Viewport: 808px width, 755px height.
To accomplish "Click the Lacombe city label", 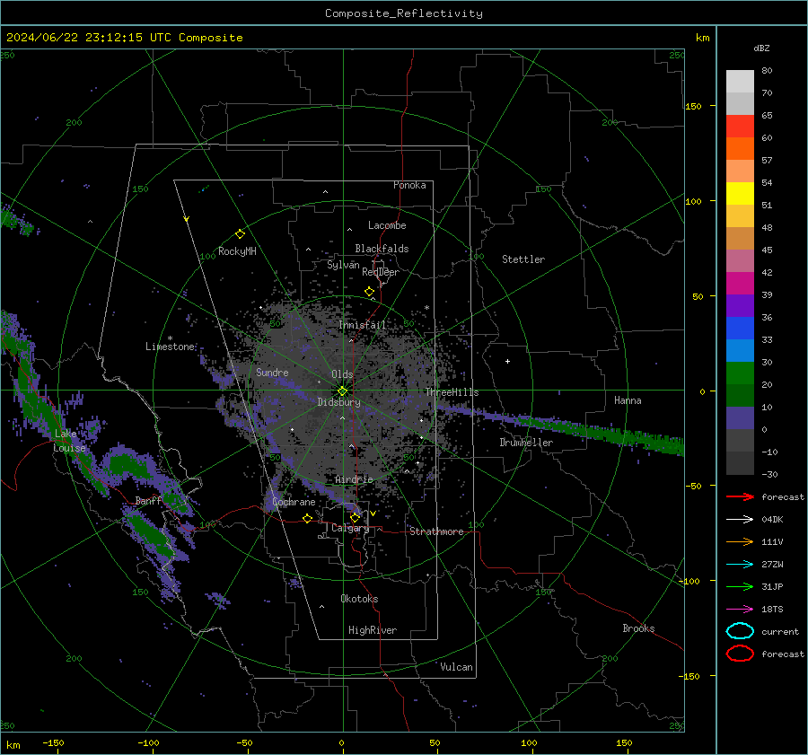I will click(x=387, y=225).
